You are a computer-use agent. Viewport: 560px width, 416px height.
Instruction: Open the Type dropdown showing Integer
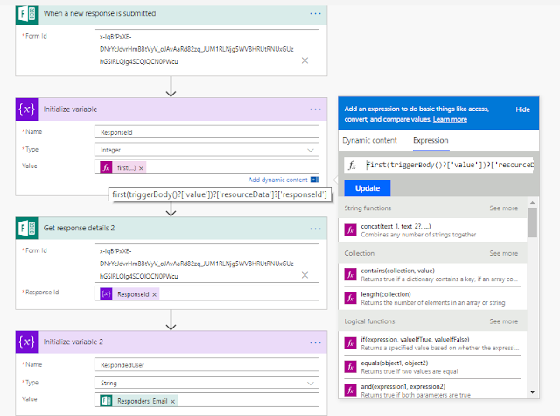(206, 150)
